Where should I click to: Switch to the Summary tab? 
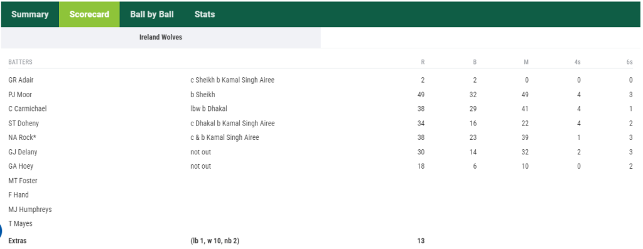(30, 14)
